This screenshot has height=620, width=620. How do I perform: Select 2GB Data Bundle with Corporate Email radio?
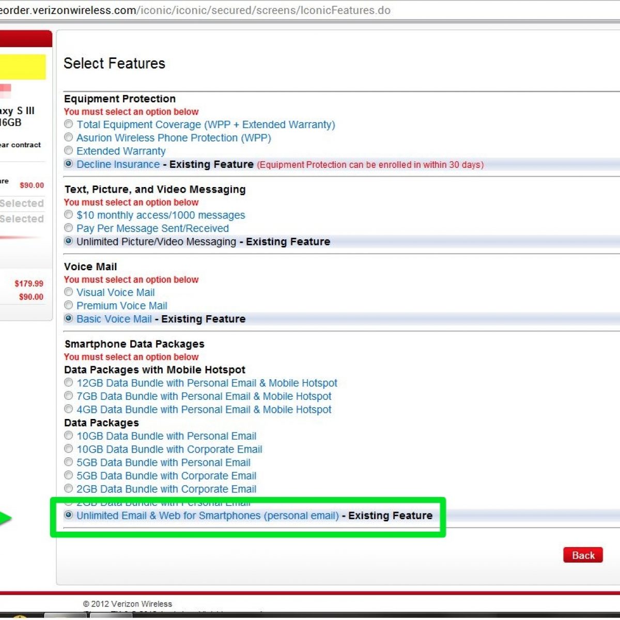(68, 488)
